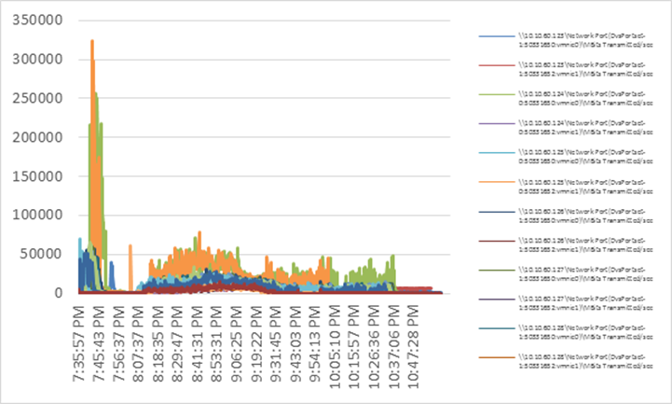Select the 9:31:45 PM time label
Image resolution: width=672 pixels, height=404 pixels.
(276, 343)
